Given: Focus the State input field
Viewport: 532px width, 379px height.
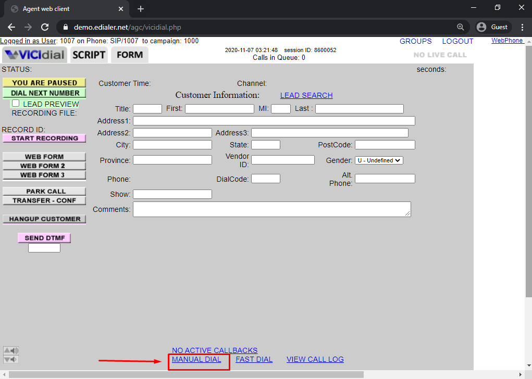Looking at the screenshot, I should coord(266,145).
